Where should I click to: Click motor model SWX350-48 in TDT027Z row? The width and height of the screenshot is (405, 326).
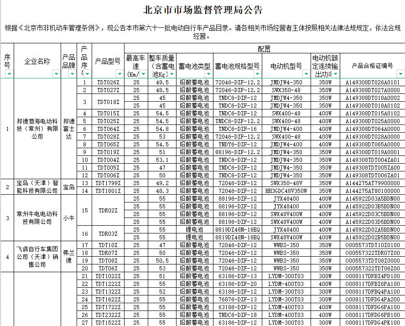tap(286, 90)
